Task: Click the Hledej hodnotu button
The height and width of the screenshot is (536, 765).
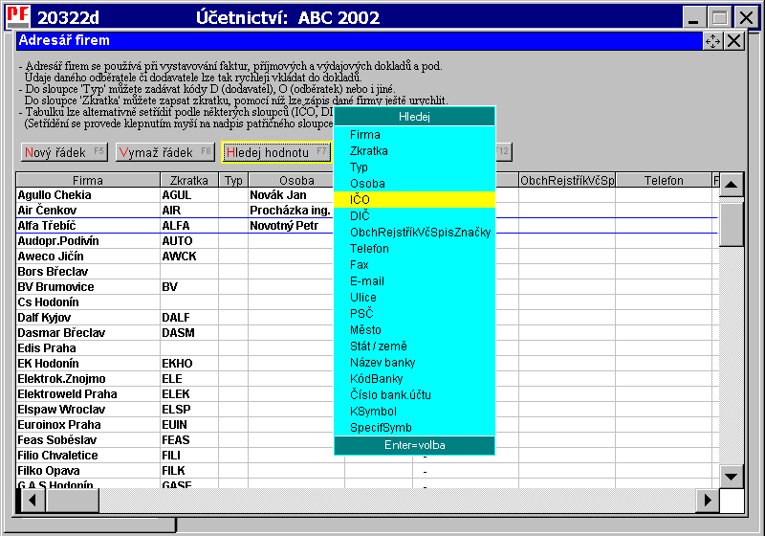Action: 276,152
